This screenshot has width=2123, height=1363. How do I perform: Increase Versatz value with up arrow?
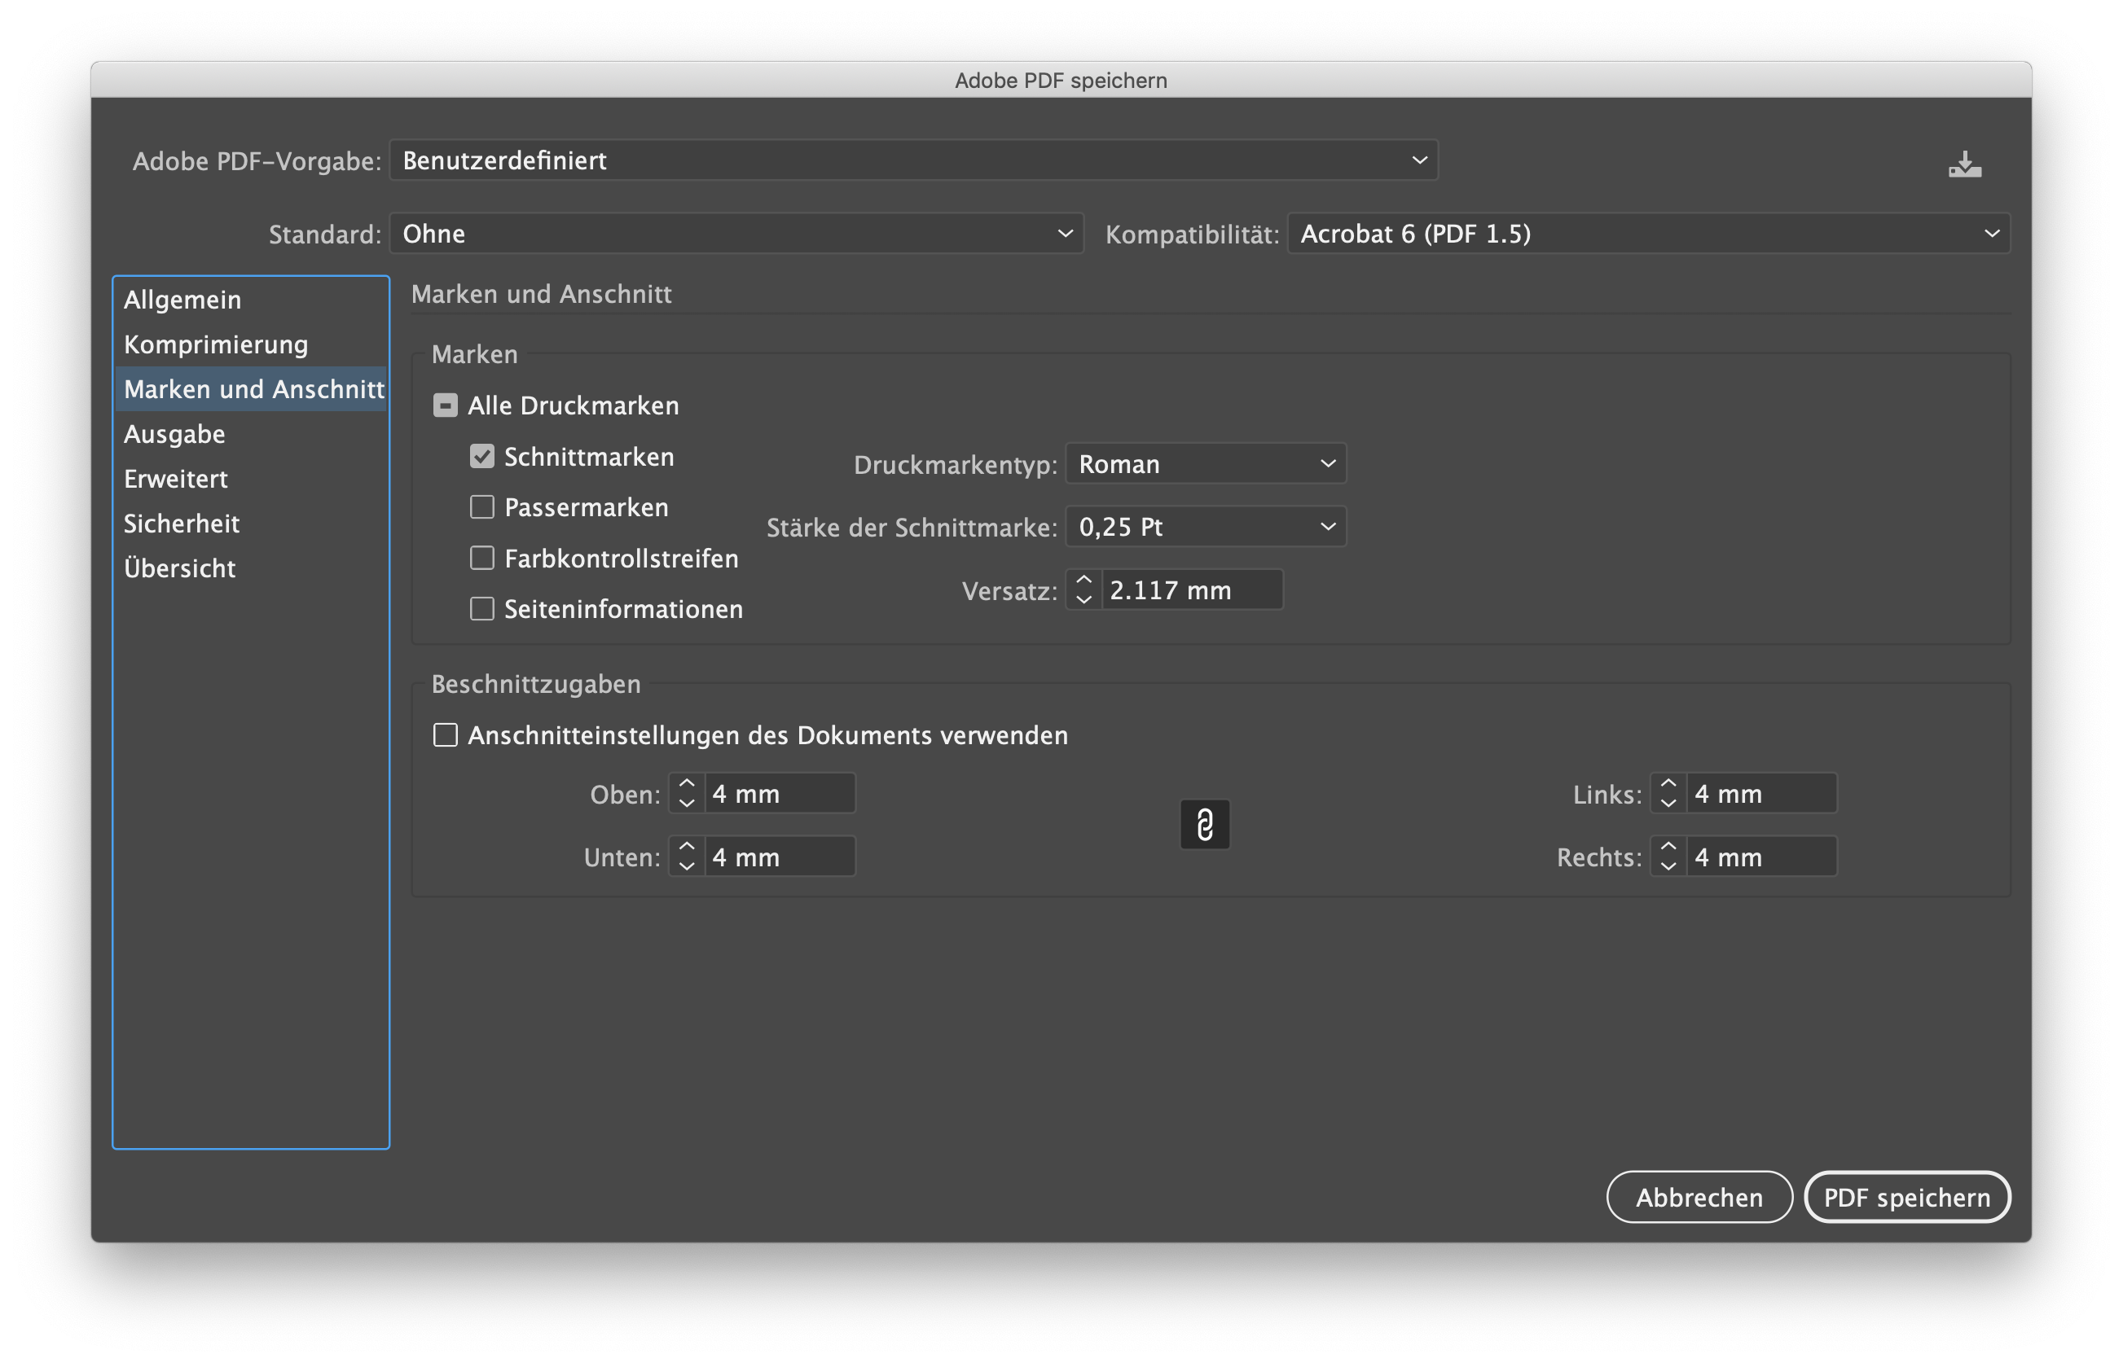[1083, 580]
